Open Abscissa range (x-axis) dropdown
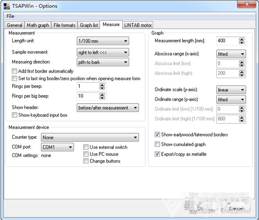Screen dimensions: 259x220 [x=231, y=54]
